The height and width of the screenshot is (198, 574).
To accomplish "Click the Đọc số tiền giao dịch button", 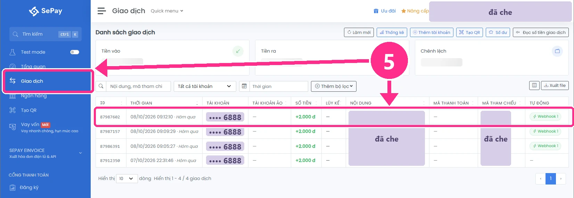I will click(541, 32).
